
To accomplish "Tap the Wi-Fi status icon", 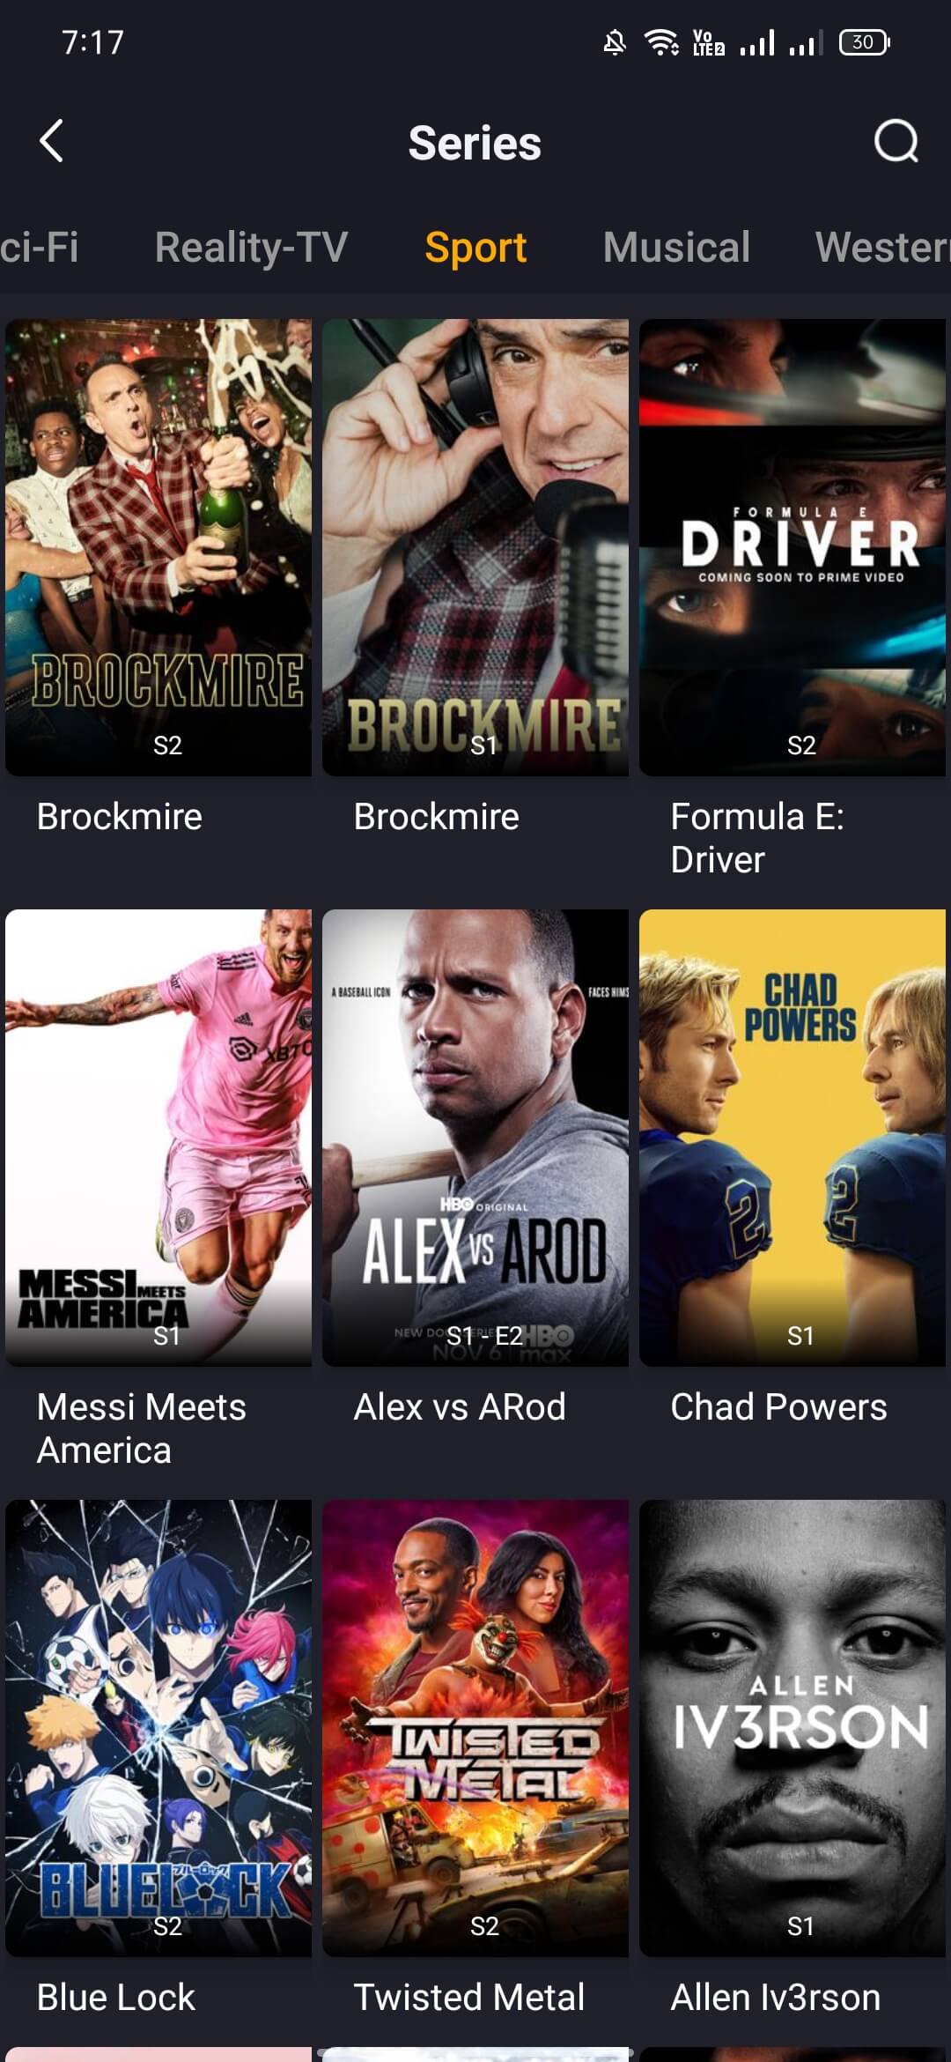I will pos(660,42).
